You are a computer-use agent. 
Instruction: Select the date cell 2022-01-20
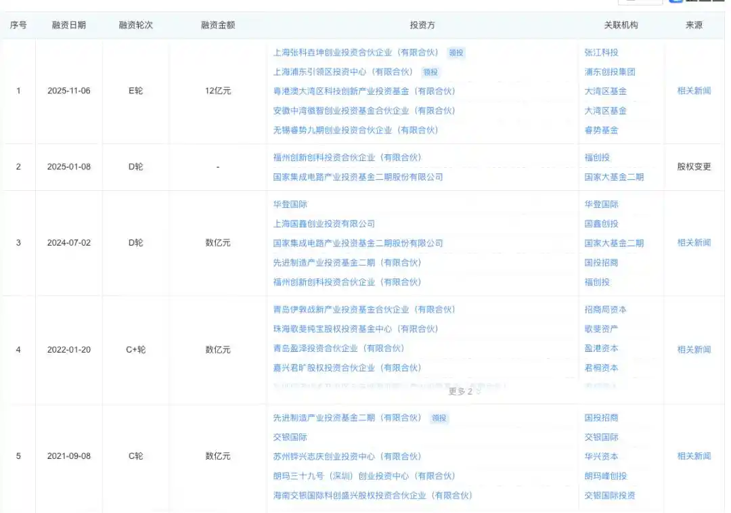(69, 350)
